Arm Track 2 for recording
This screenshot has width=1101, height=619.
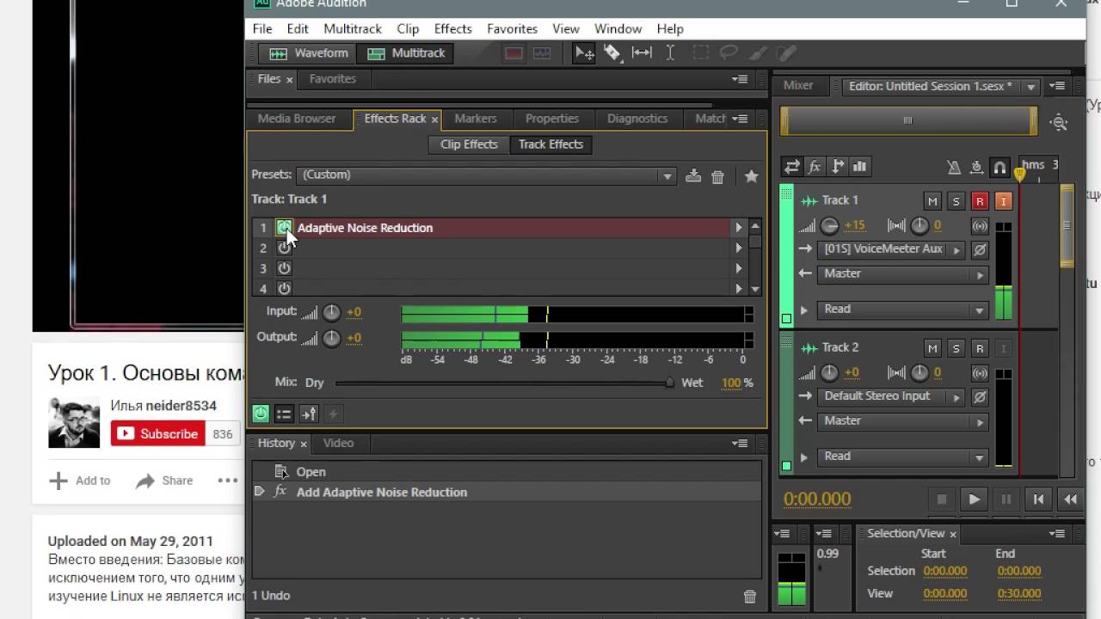pyautogui.click(x=979, y=348)
